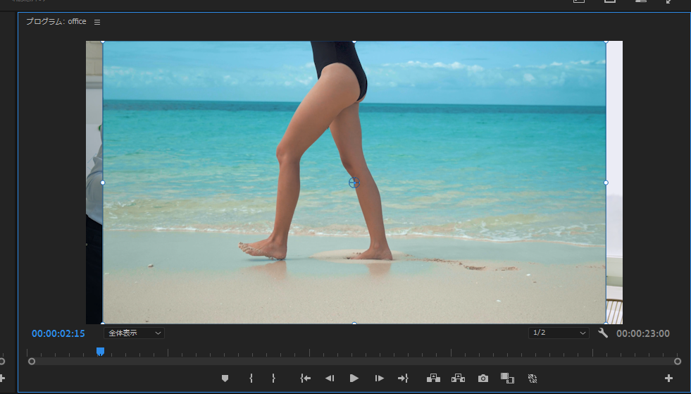Expand the 全体表示 zoom level dropdown
The image size is (691, 394).
tap(134, 333)
